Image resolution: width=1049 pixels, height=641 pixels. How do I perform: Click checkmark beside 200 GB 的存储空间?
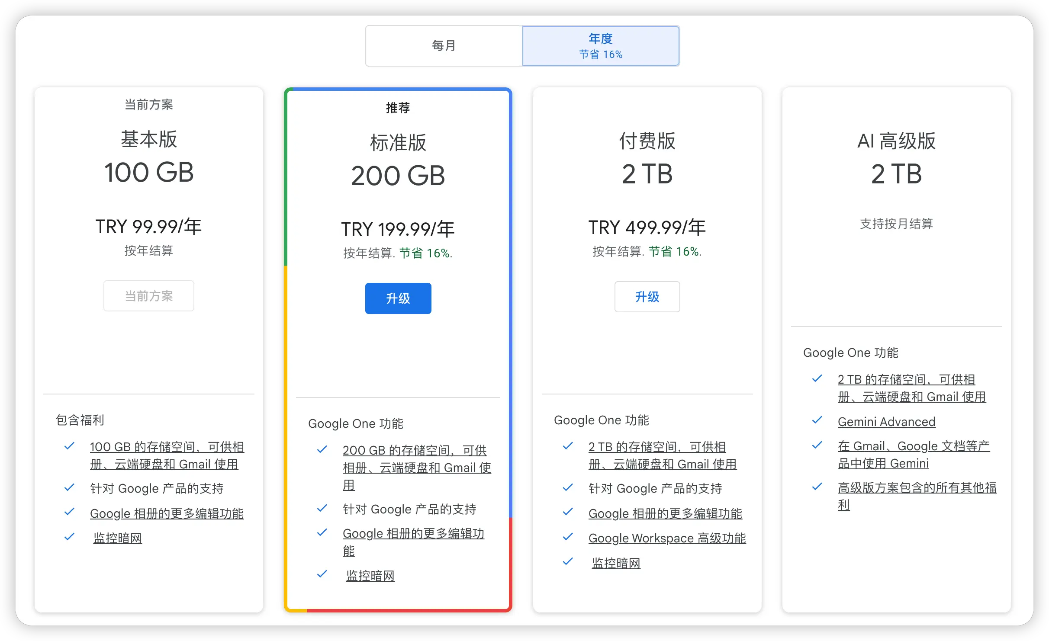pyautogui.click(x=322, y=449)
